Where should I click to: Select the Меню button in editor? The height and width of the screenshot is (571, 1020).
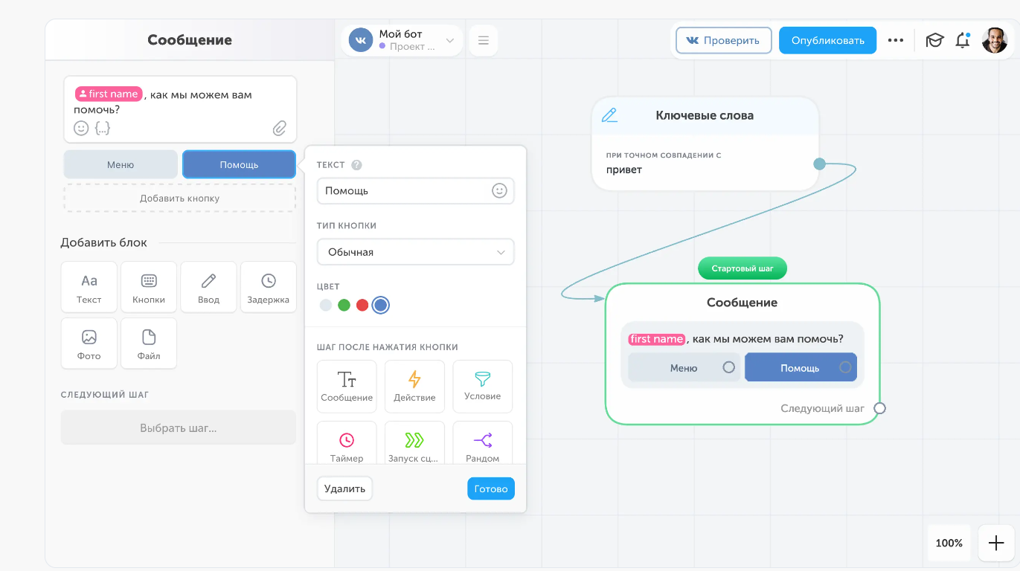(x=121, y=164)
